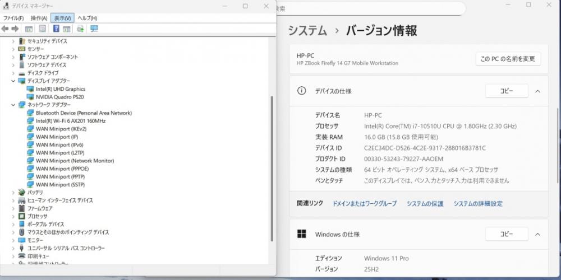The image size is (561, 280).
Task: Select マウスとそのほかのポインティング デバイス entry
Action: 68,232
